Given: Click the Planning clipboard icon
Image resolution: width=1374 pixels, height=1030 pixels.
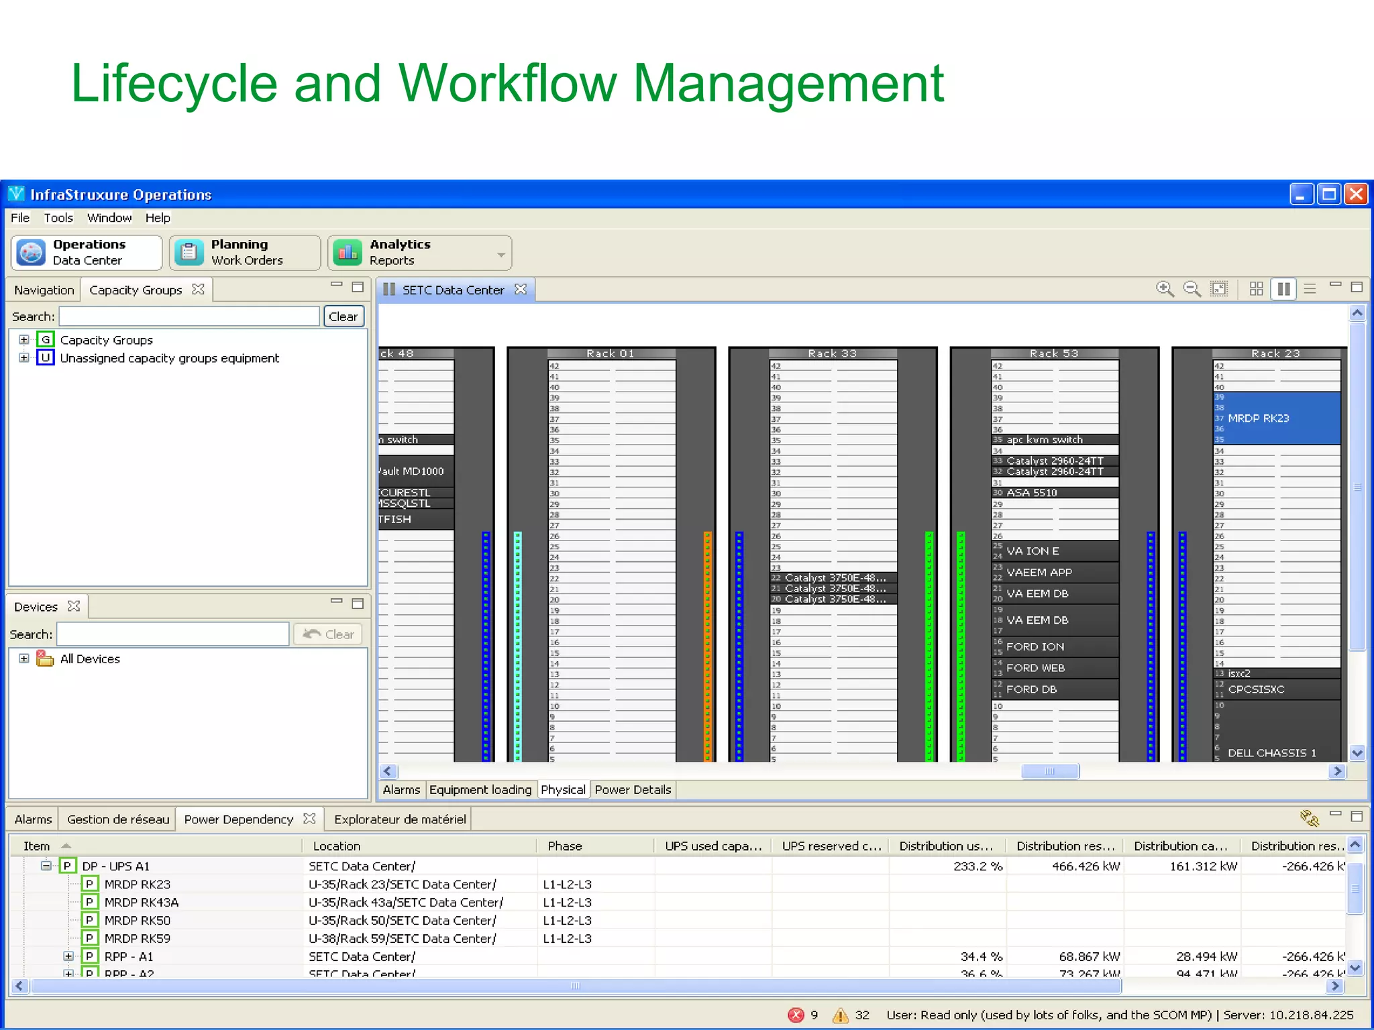Looking at the screenshot, I should (189, 253).
